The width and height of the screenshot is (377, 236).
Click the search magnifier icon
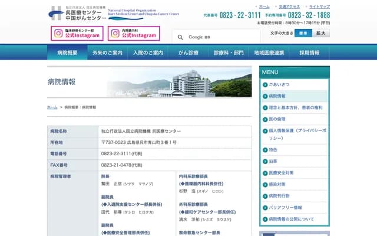pos(180,37)
